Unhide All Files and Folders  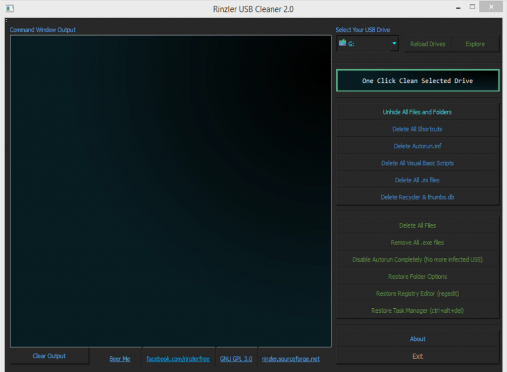click(x=417, y=112)
